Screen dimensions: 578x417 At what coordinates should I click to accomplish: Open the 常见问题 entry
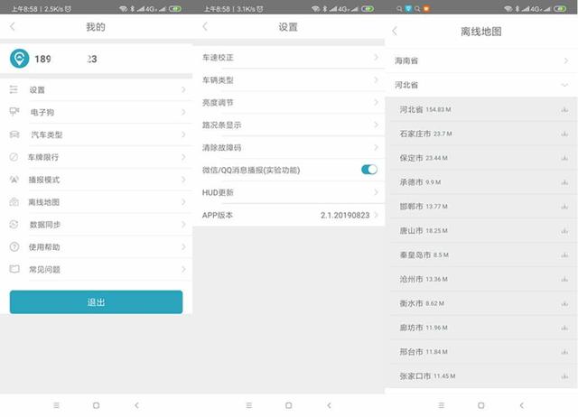97,269
